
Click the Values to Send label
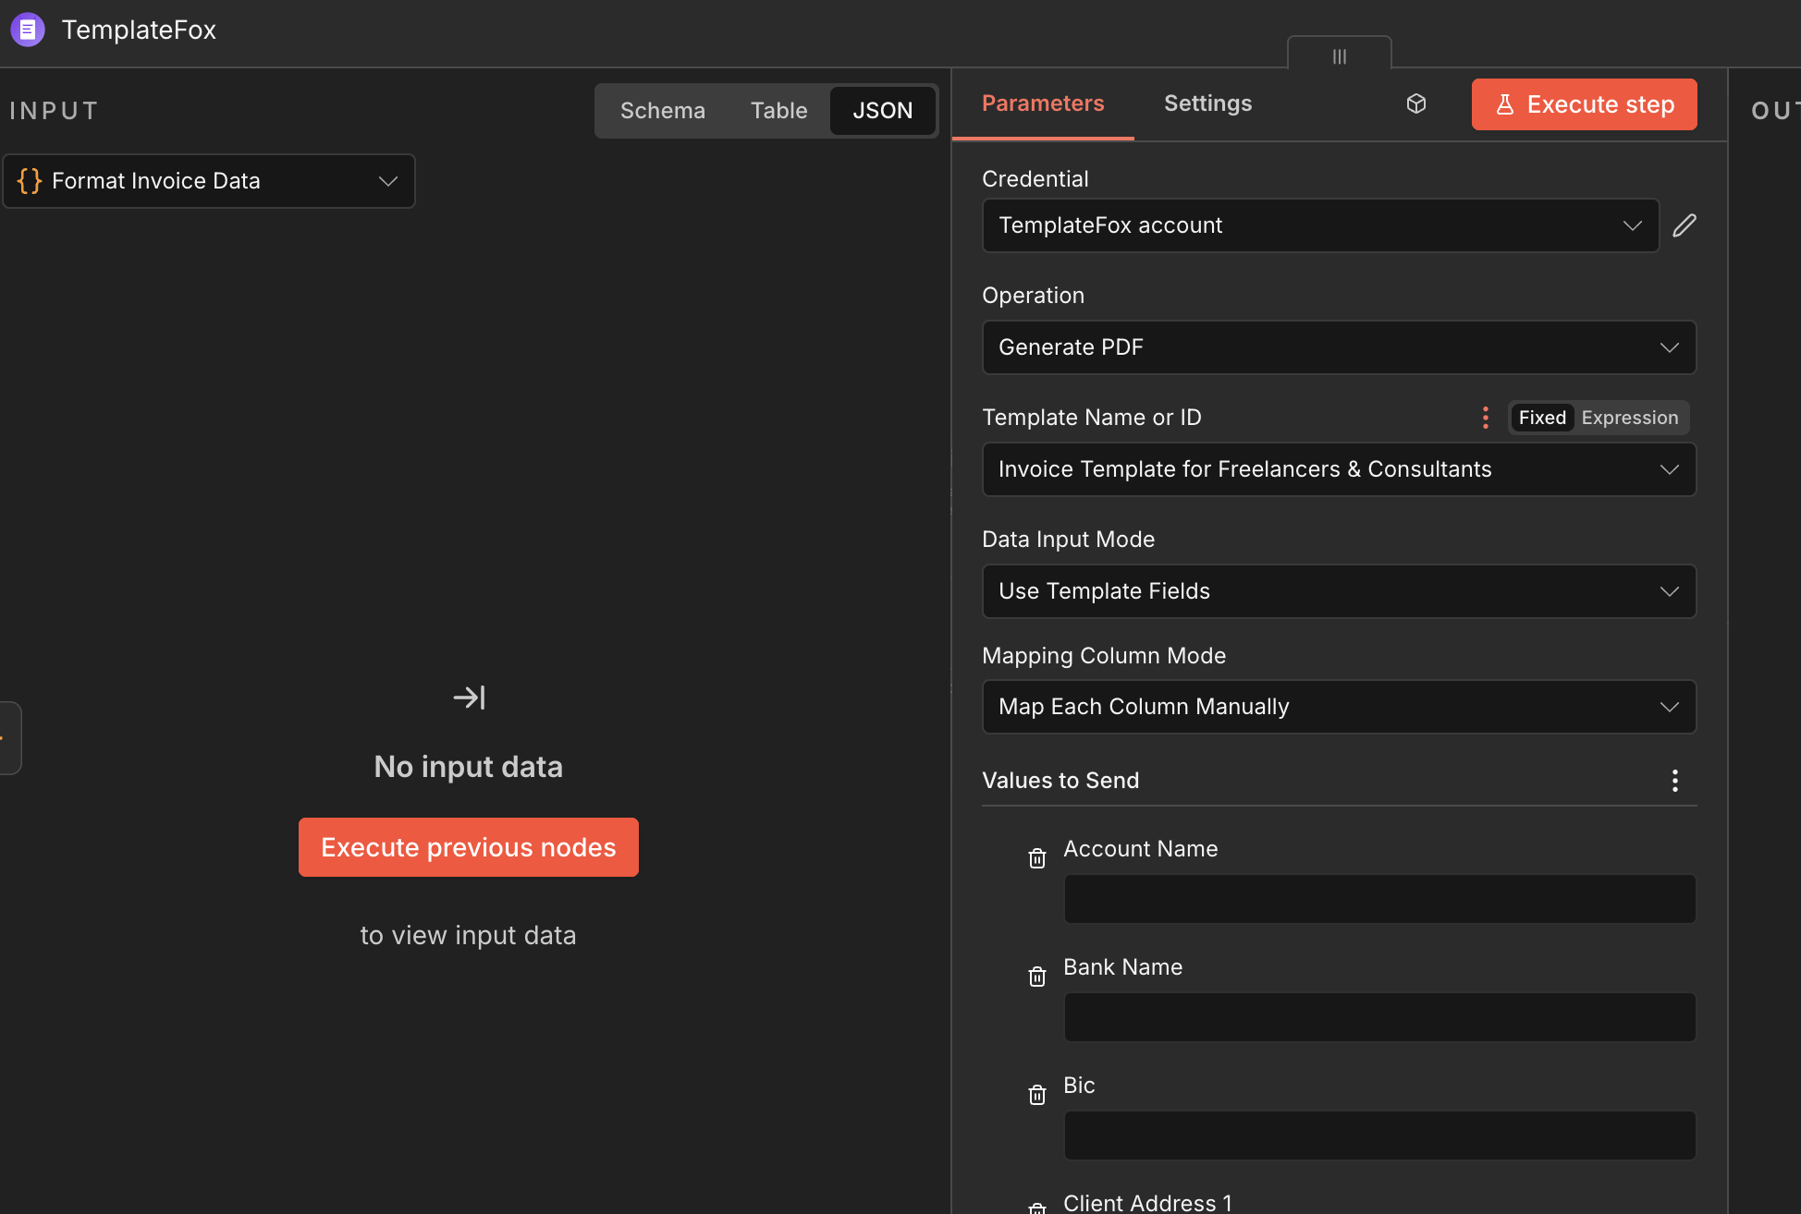pyautogui.click(x=1060, y=781)
